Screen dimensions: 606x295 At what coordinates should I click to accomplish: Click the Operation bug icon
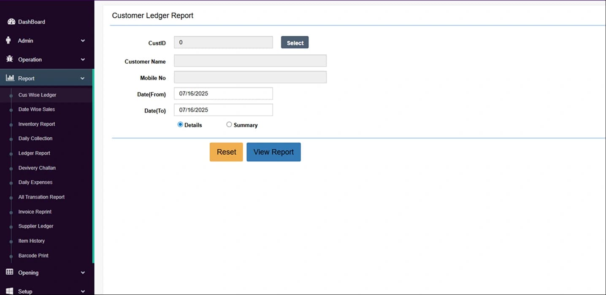[9, 59]
